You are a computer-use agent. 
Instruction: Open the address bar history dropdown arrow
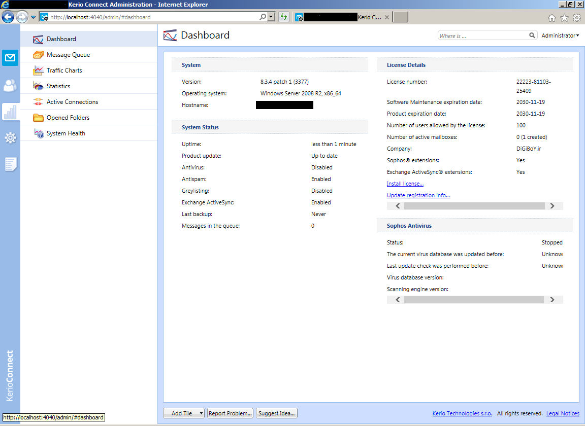click(272, 17)
